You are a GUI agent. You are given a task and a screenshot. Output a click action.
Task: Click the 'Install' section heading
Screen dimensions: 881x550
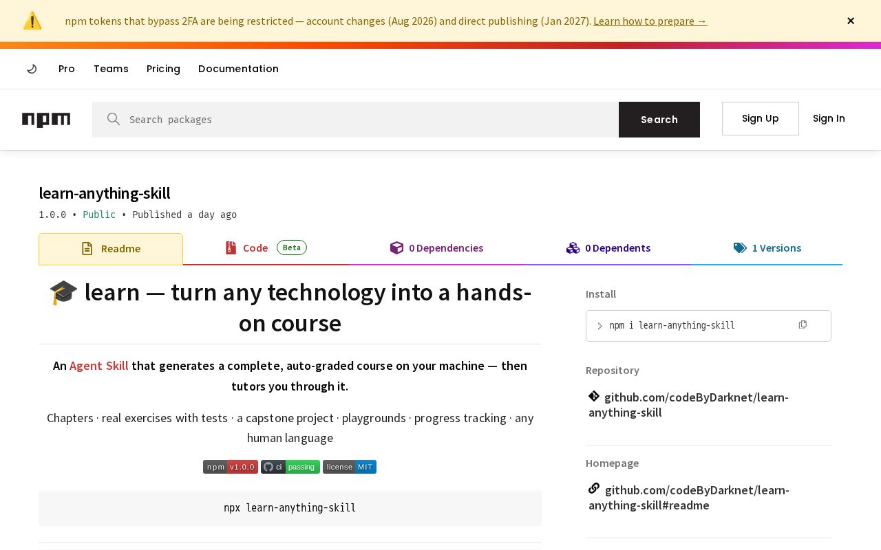(601, 294)
